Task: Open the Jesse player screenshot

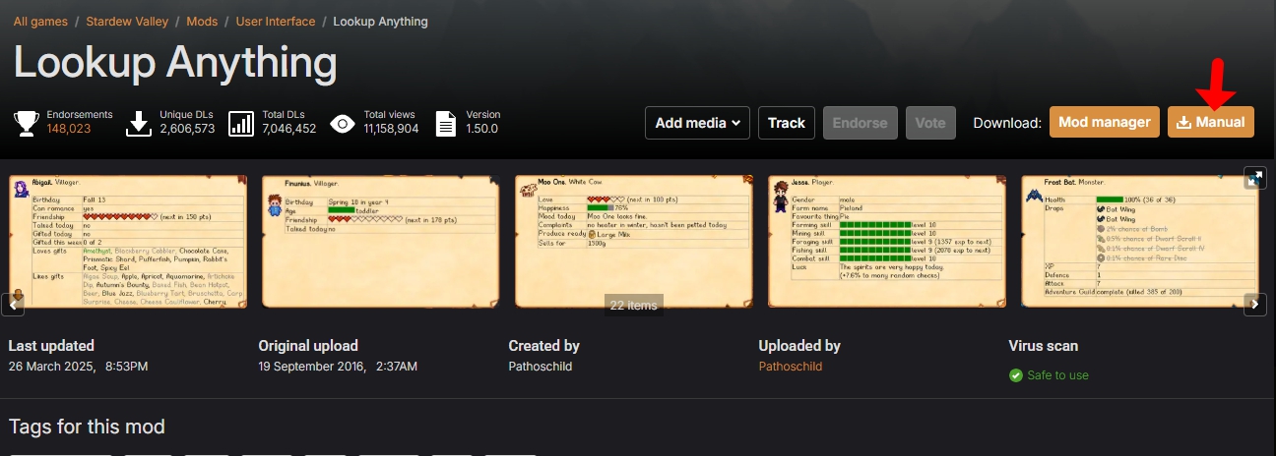Action: [x=887, y=242]
